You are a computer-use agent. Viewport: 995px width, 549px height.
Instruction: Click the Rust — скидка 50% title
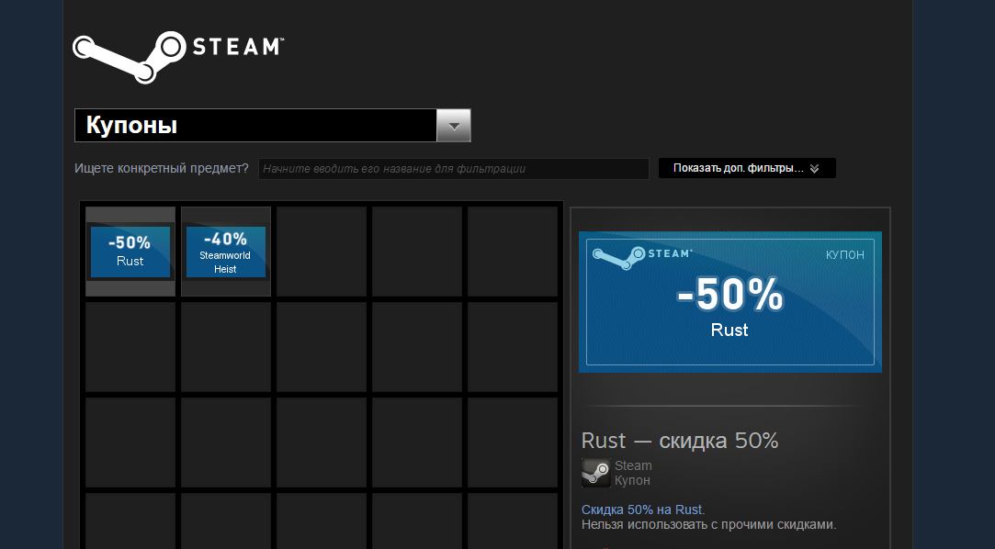(680, 441)
